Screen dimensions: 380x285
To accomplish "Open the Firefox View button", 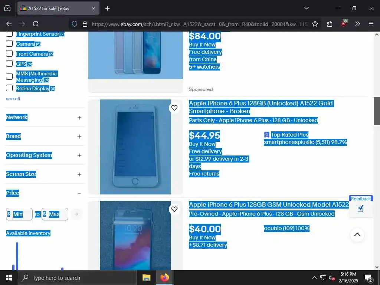I will click(7, 9).
